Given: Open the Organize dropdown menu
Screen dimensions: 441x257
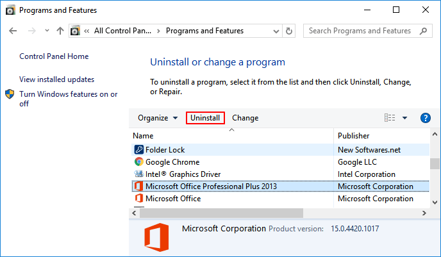Looking at the screenshot, I should [158, 118].
